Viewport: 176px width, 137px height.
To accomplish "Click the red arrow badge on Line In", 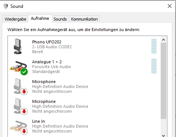I will coord(24,131).
